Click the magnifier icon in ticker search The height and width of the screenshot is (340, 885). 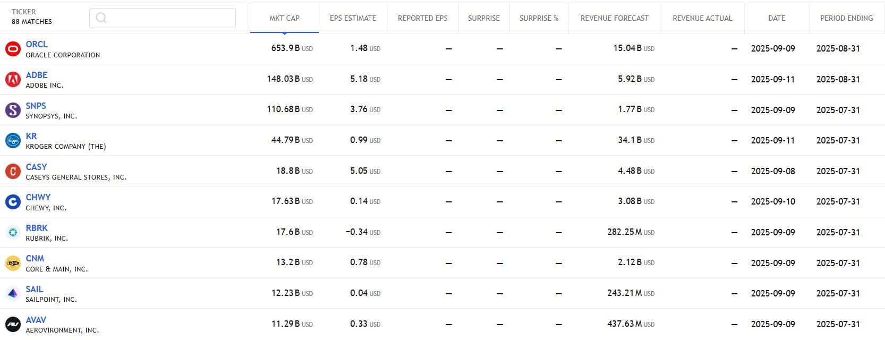click(101, 18)
